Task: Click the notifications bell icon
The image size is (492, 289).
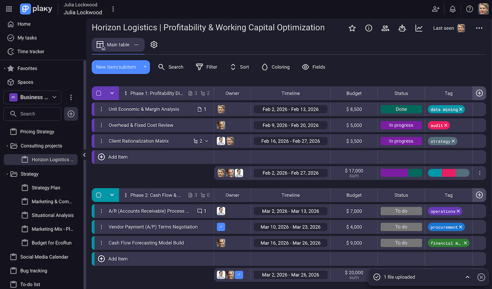Action: pos(453,9)
